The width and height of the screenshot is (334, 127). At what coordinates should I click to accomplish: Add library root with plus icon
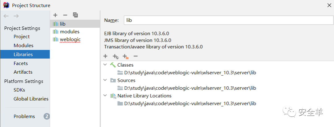point(105,56)
